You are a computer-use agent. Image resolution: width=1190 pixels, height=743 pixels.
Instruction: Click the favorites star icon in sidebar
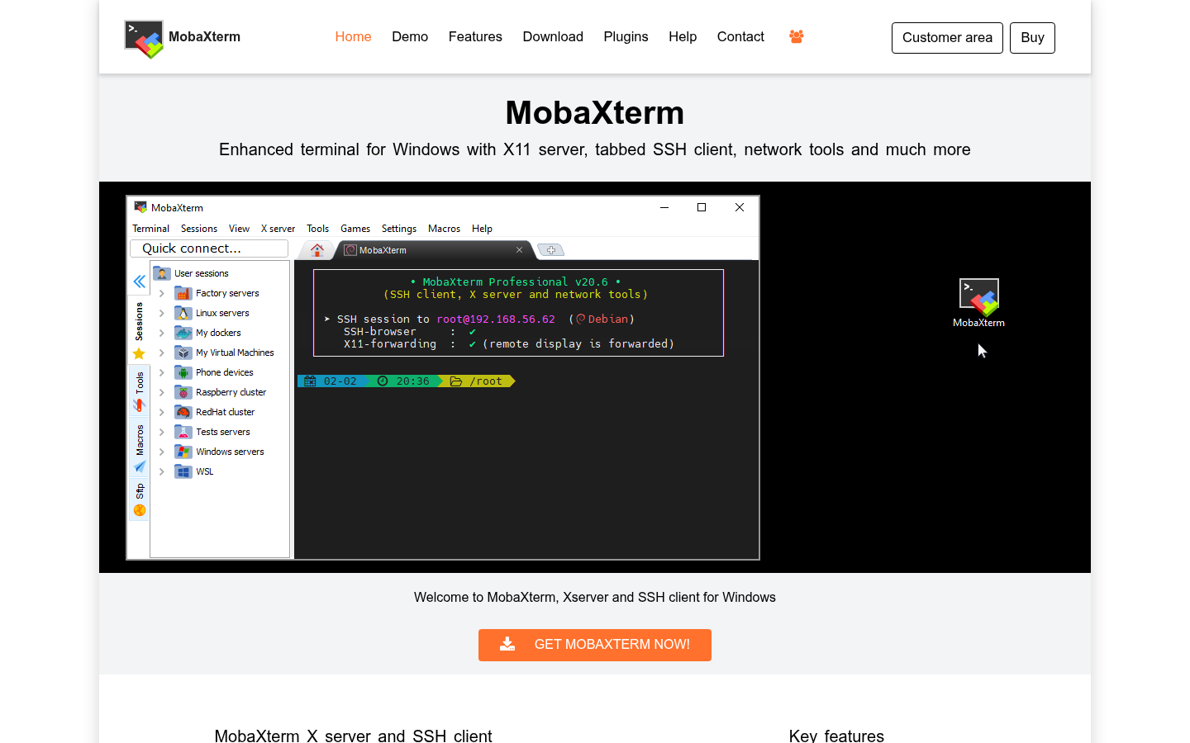click(139, 353)
